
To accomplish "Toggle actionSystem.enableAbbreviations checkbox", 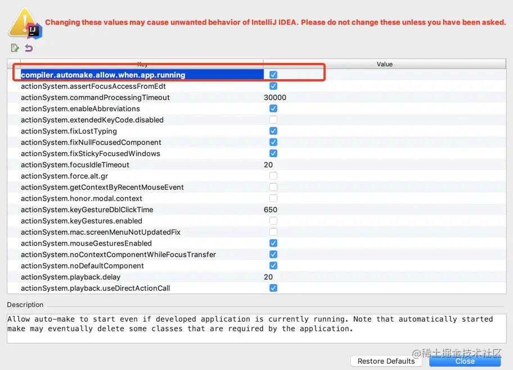I will coord(273,108).
